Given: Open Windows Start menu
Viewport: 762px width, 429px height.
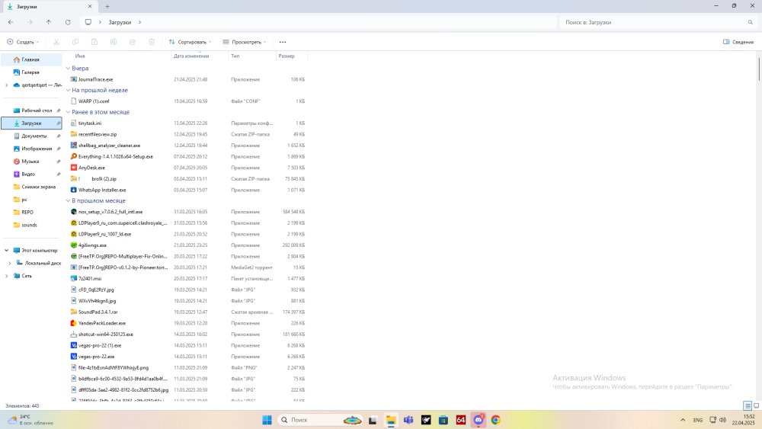Looking at the screenshot, I should click(x=267, y=421).
